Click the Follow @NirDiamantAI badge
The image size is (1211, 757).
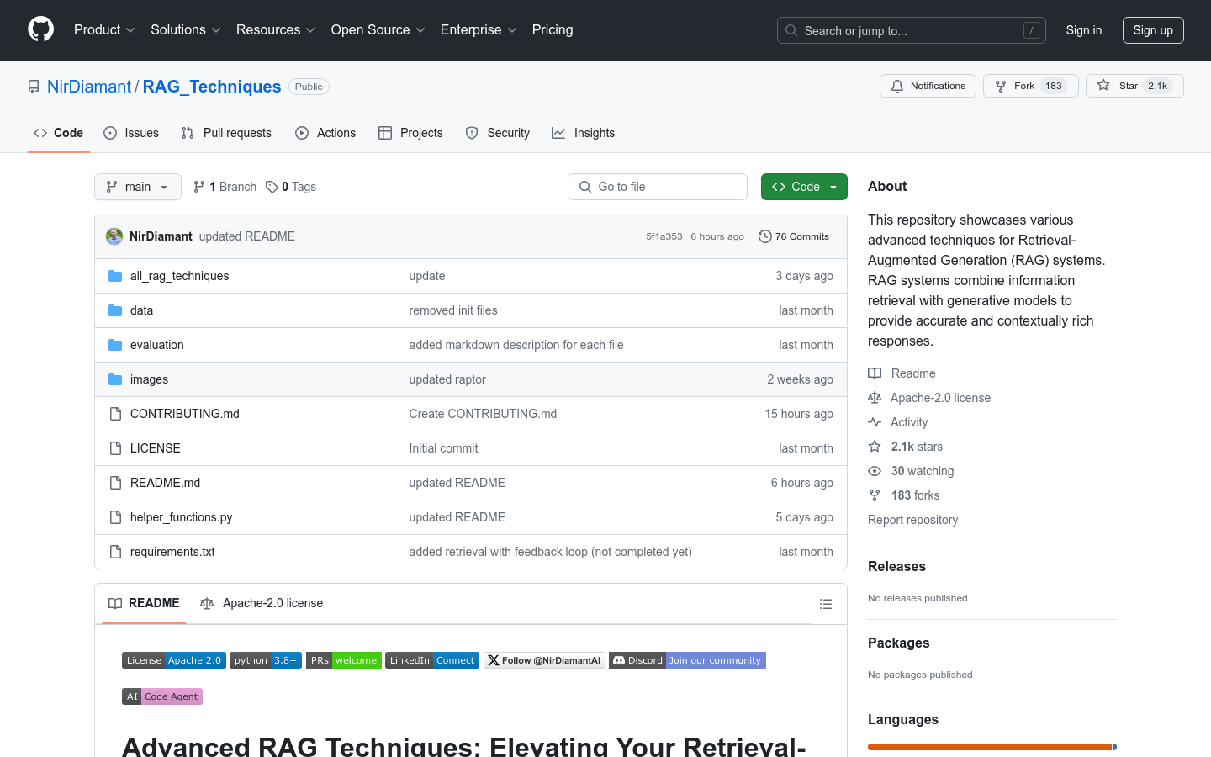point(544,660)
